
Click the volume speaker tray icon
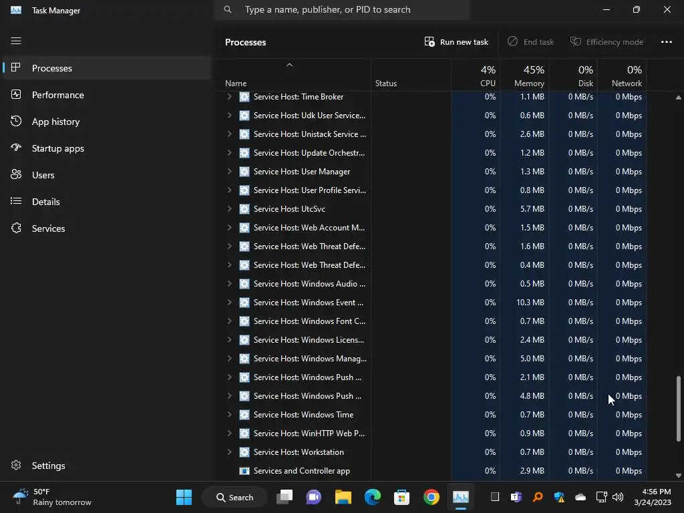click(x=617, y=497)
